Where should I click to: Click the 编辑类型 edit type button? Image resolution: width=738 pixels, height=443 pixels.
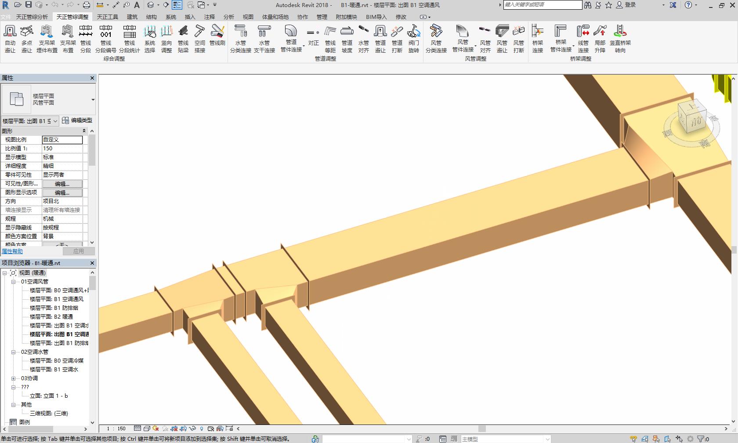(77, 120)
